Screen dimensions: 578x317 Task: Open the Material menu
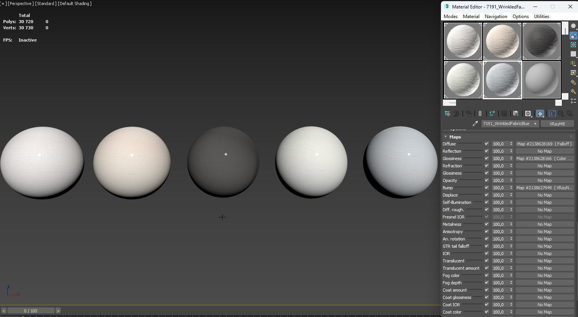[x=471, y=17]
